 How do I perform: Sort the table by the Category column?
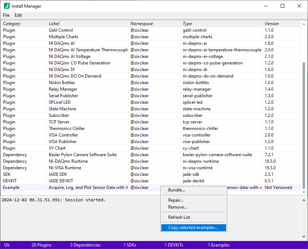point(12,23)
